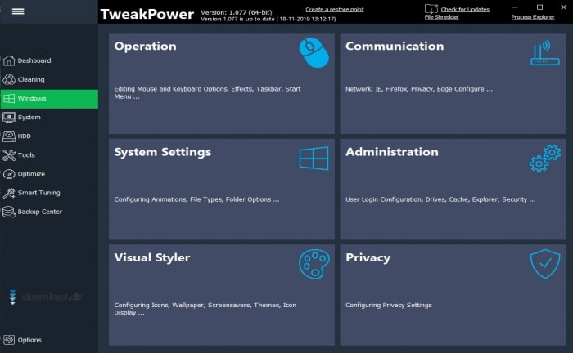Open the Visual Styler tile title
This screenshot has height=353, width=573.
pyautogui.click(x=152, y=258)
